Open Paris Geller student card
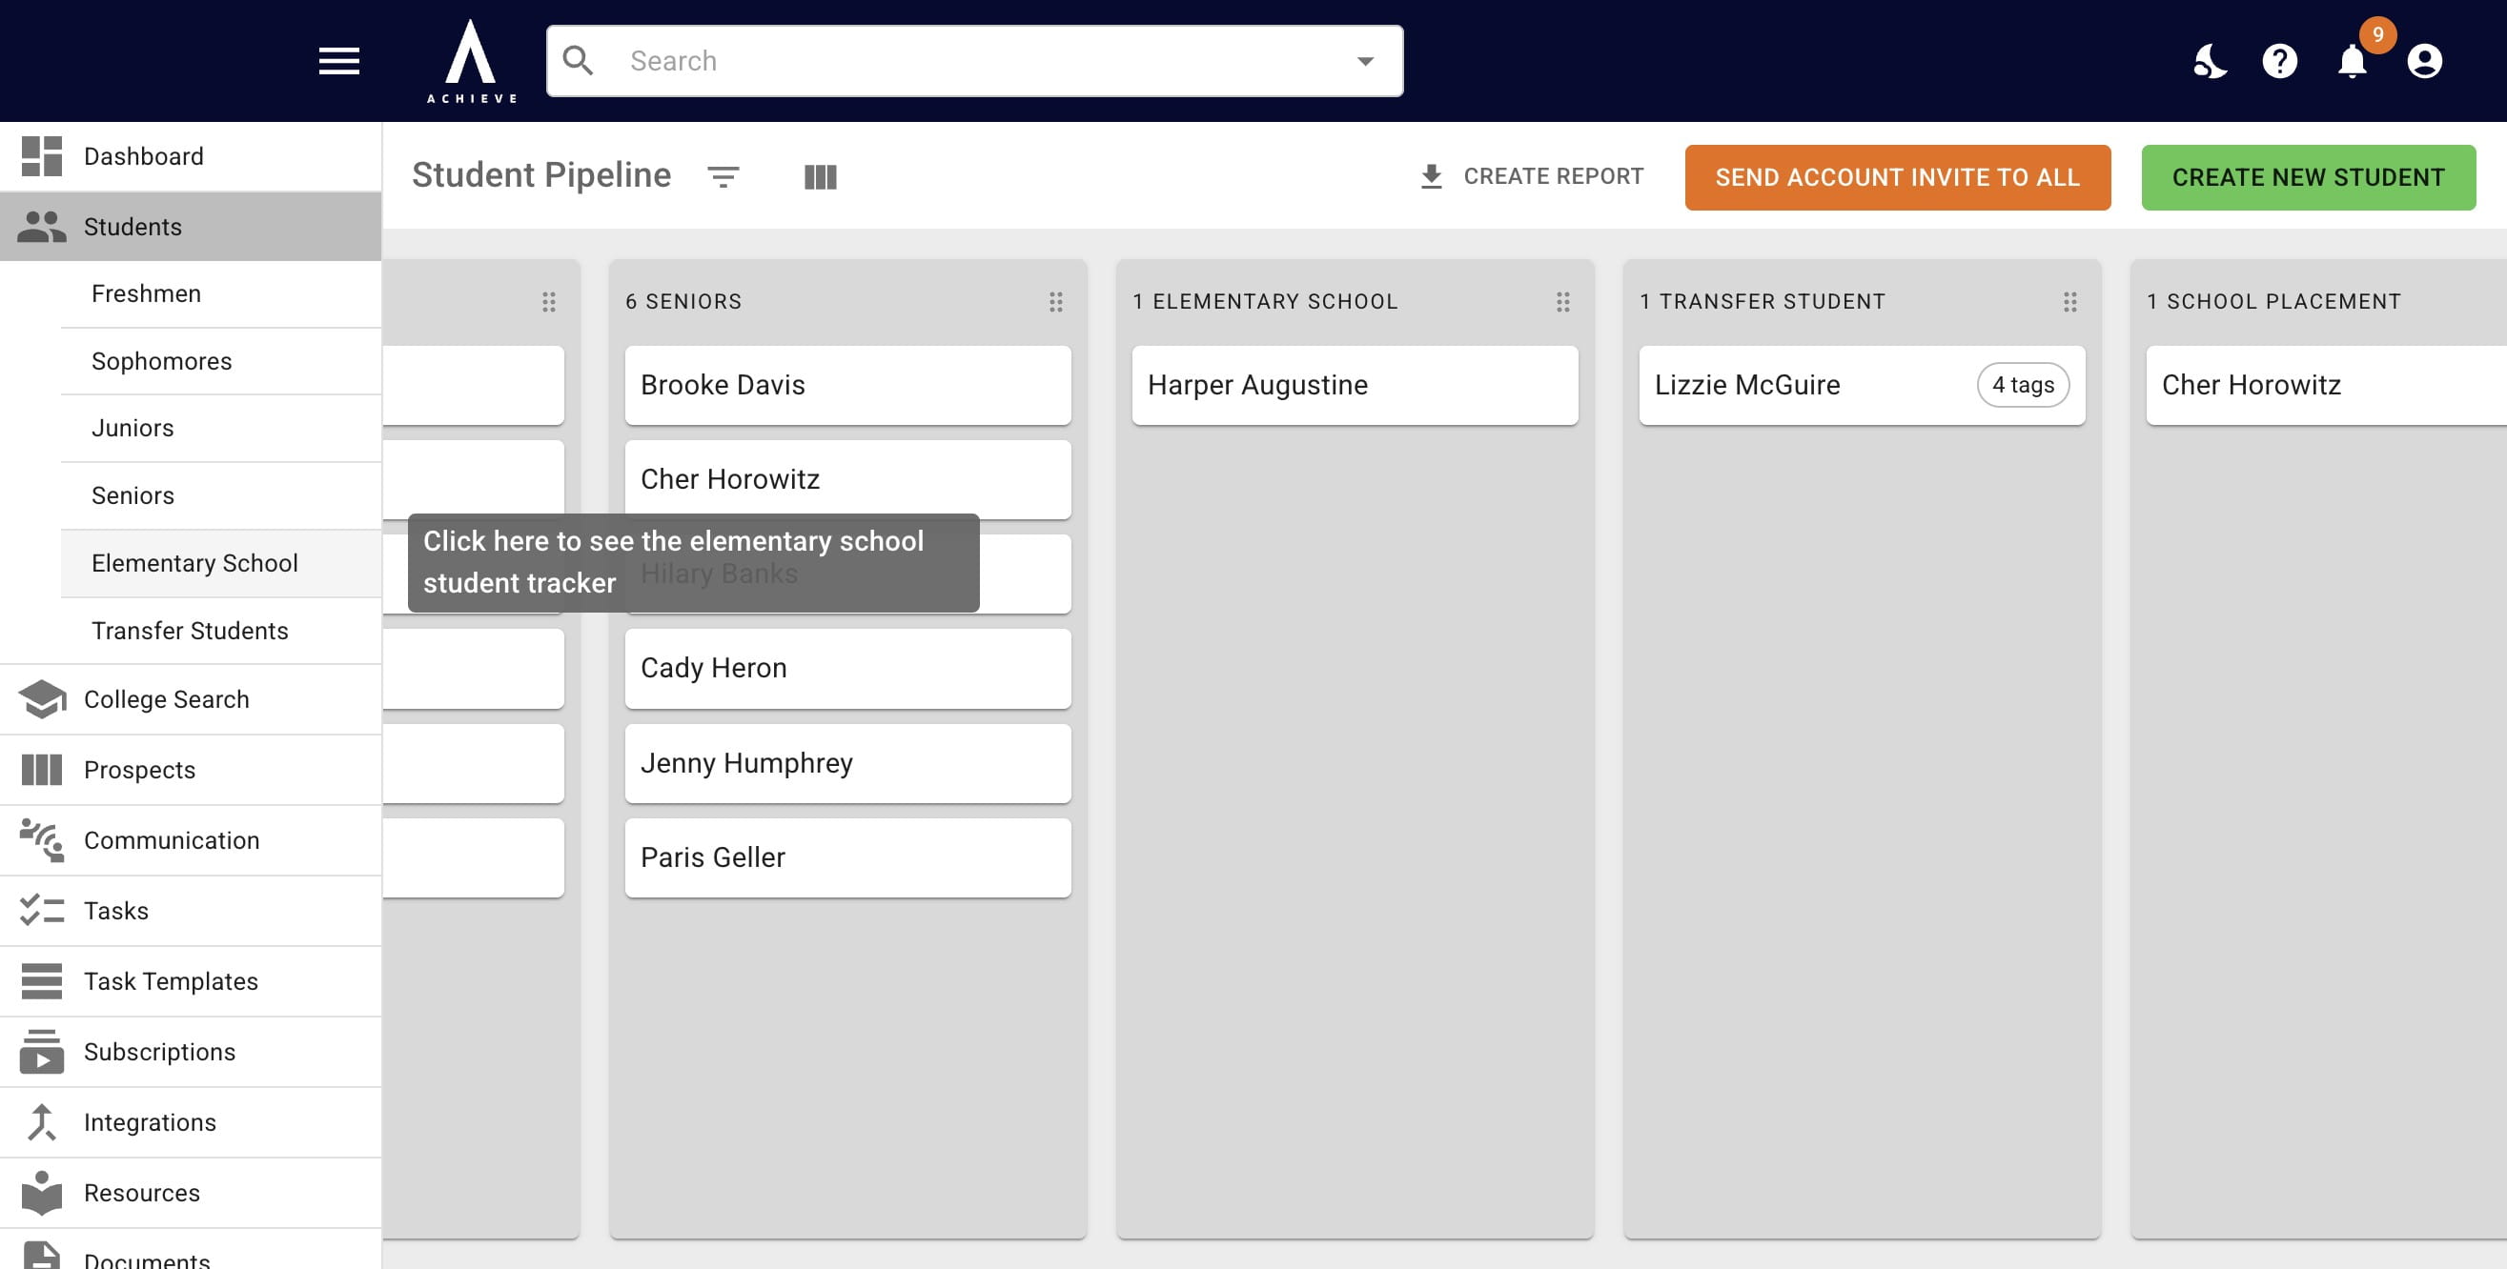The width and height of the screenshot is (2507, 1269). pos(847,856)
